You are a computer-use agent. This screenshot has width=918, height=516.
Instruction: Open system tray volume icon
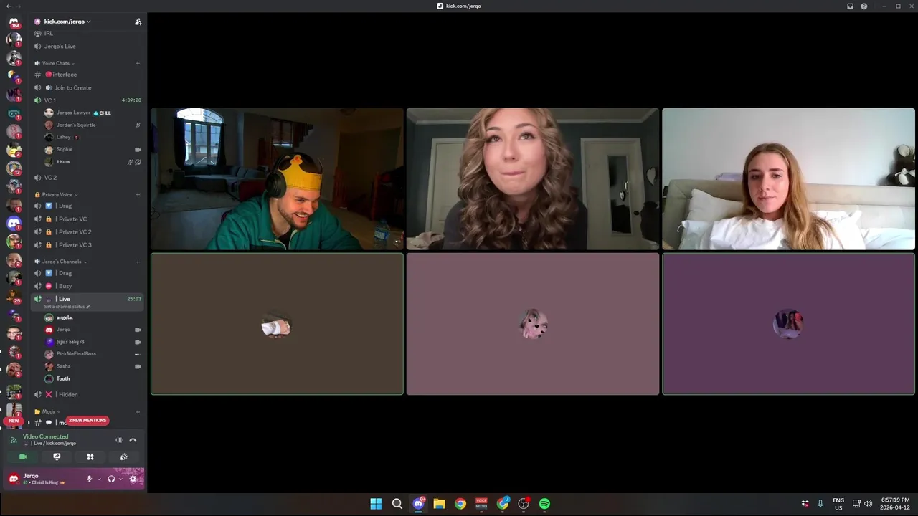tap(868, 504)
